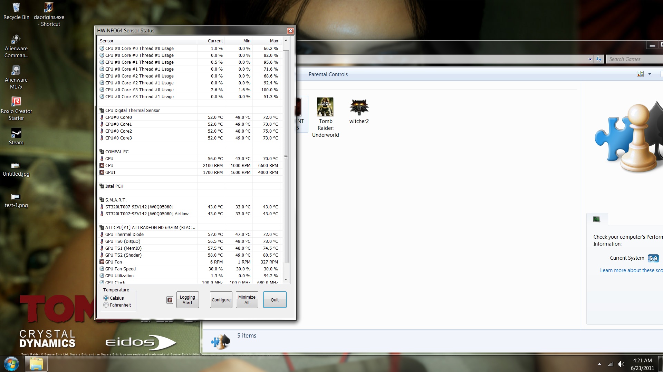Image resolution: width=663 pixels, height=372 pixels.
Task: Open the address bar history dropdown
Action: pos(590,59)
